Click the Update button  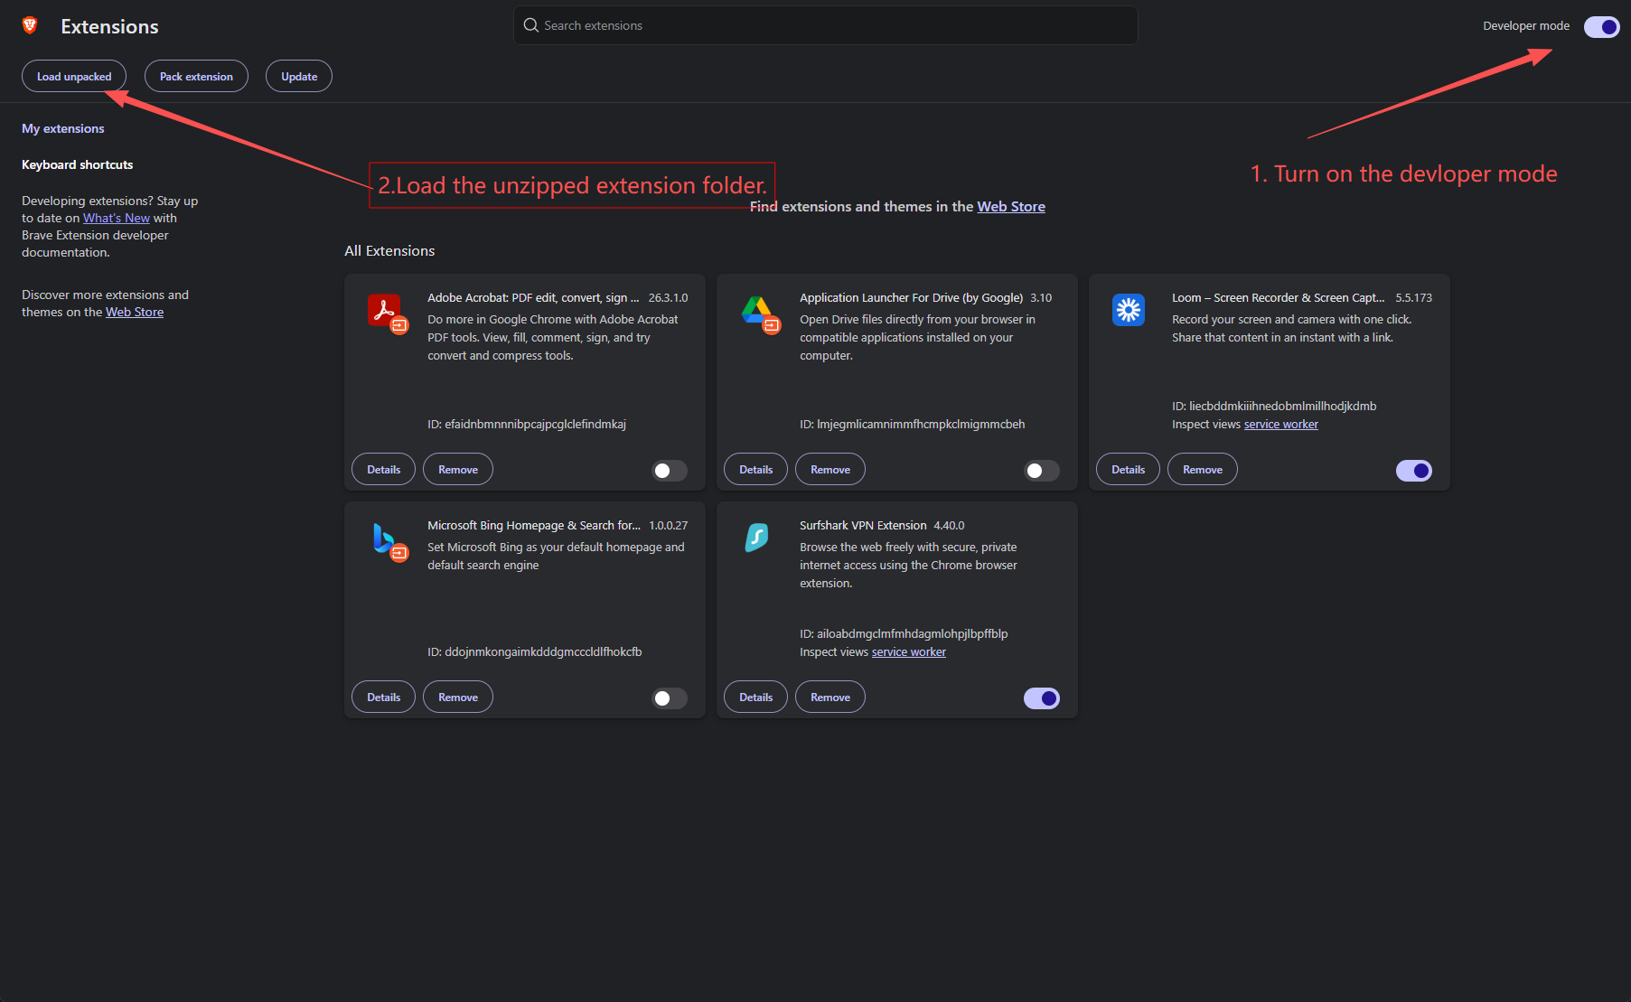click(x=299, y=77)
